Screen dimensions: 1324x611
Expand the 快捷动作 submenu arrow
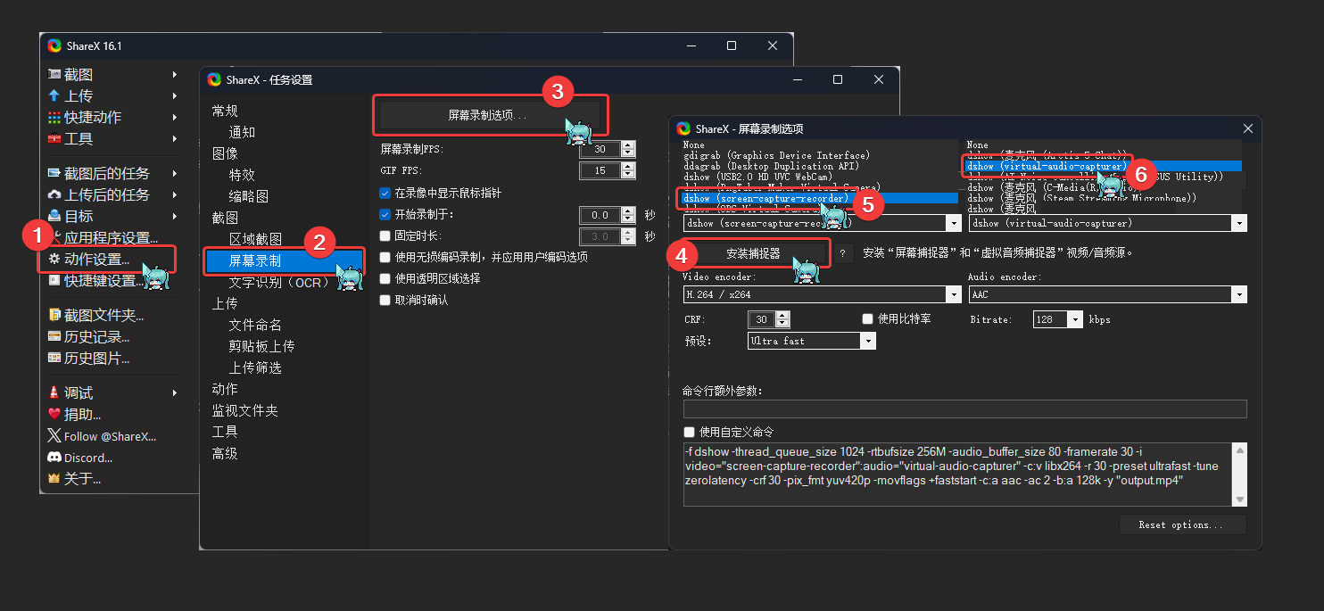tap(175, 117)
